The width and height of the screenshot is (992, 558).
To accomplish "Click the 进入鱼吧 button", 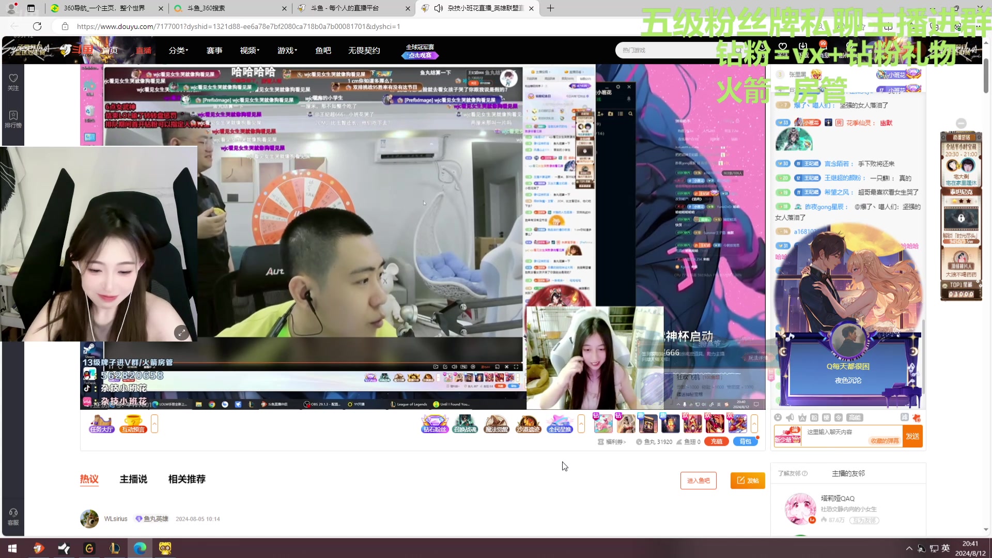I will click(x=698, y=481).
